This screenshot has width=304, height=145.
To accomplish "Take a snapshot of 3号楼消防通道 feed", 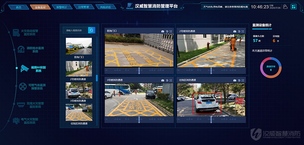I will tap(163, 80).
